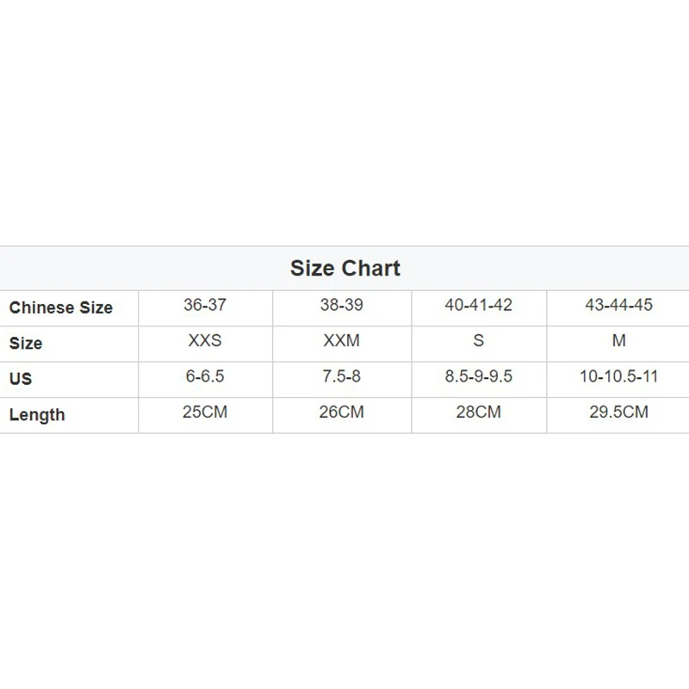This screenshot has height=689, width=689.
Task: Select US size 6-6.5 cell
Action: pyautogui.click(x=205, y=377)
